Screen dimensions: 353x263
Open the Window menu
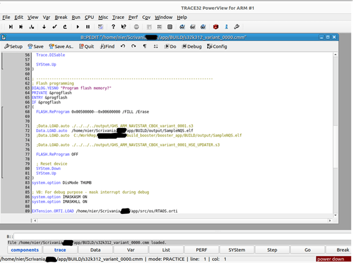163,17
